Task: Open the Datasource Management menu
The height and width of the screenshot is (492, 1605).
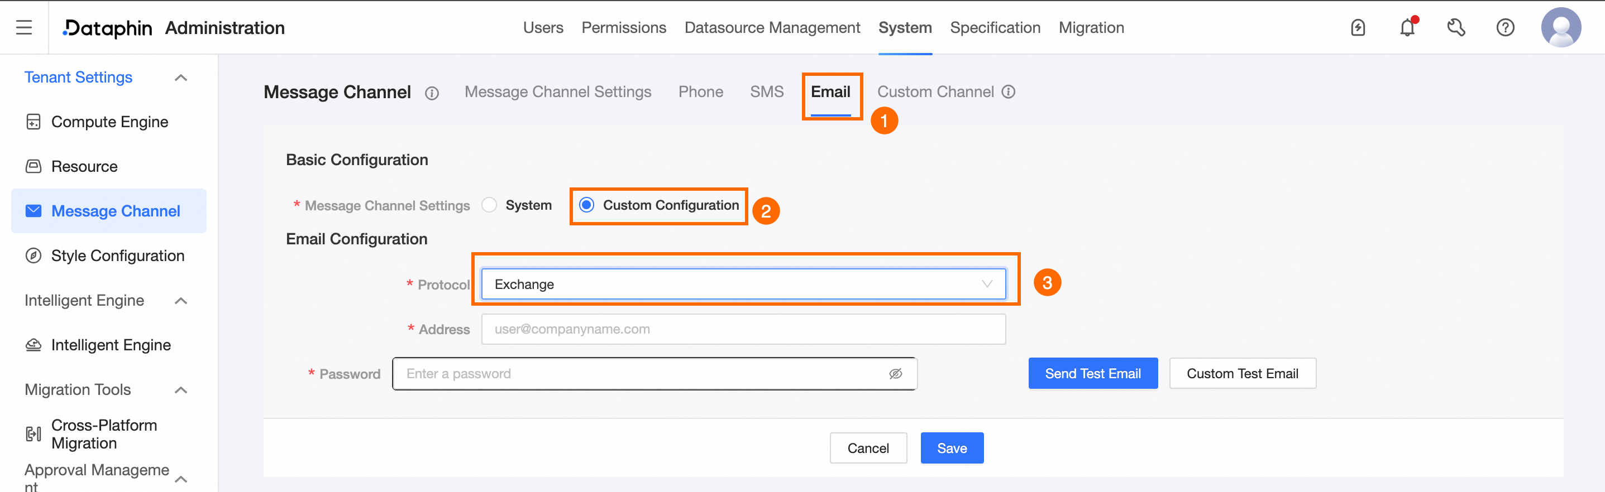Action: (772, 27)
